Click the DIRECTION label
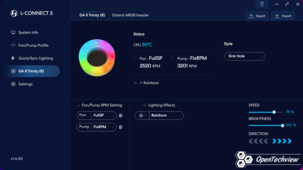This screenshot has height=170, width=303. [x=258, y=134]
